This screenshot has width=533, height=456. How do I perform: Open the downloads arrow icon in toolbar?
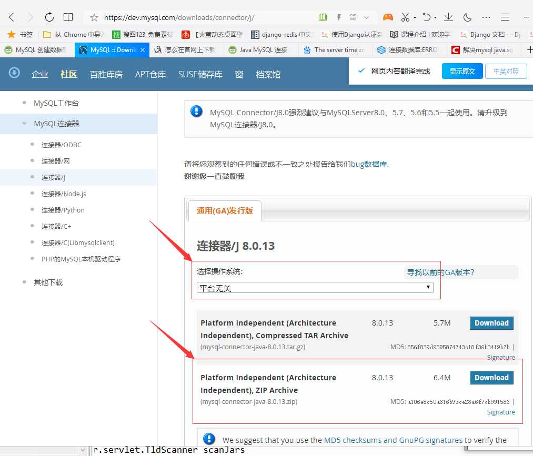click(x=449, y=17)
